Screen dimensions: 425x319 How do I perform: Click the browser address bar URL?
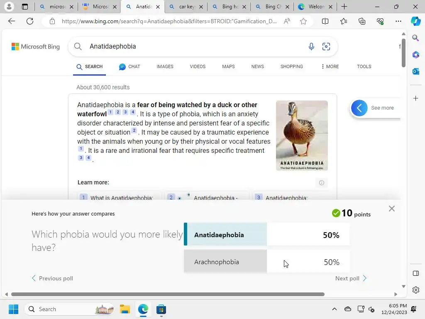point(169,22)
